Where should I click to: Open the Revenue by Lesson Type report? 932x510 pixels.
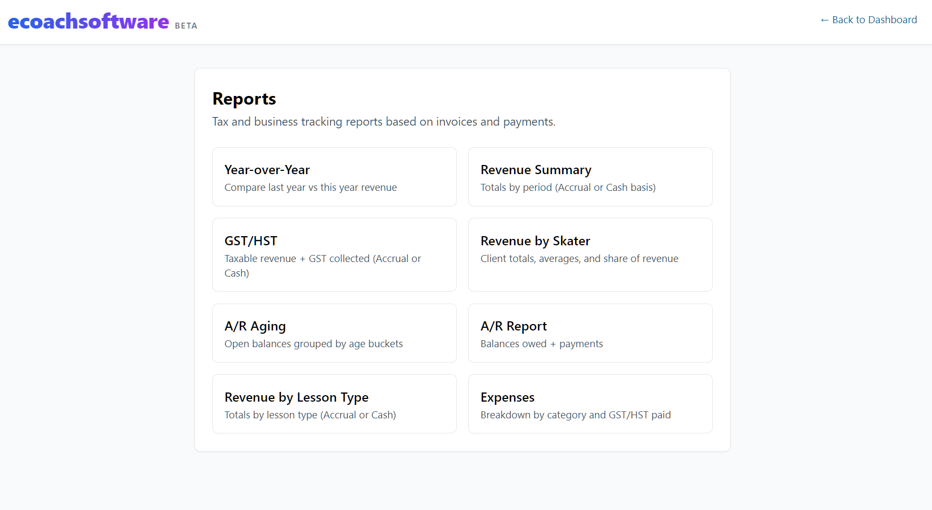[334, 403]
